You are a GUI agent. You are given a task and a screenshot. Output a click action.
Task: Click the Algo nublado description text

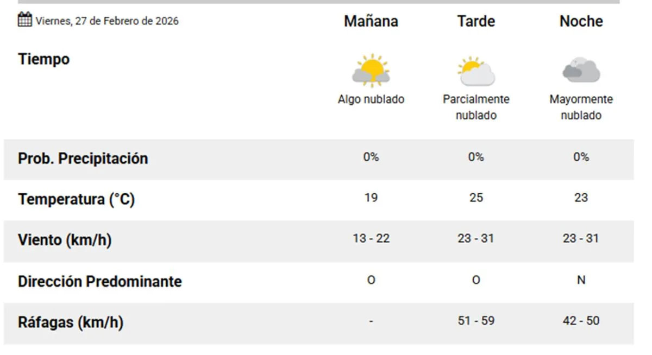371,99
